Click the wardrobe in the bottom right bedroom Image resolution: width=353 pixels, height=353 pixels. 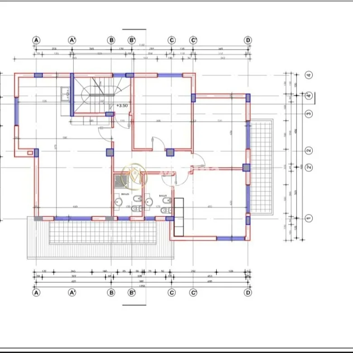[178, 216]
